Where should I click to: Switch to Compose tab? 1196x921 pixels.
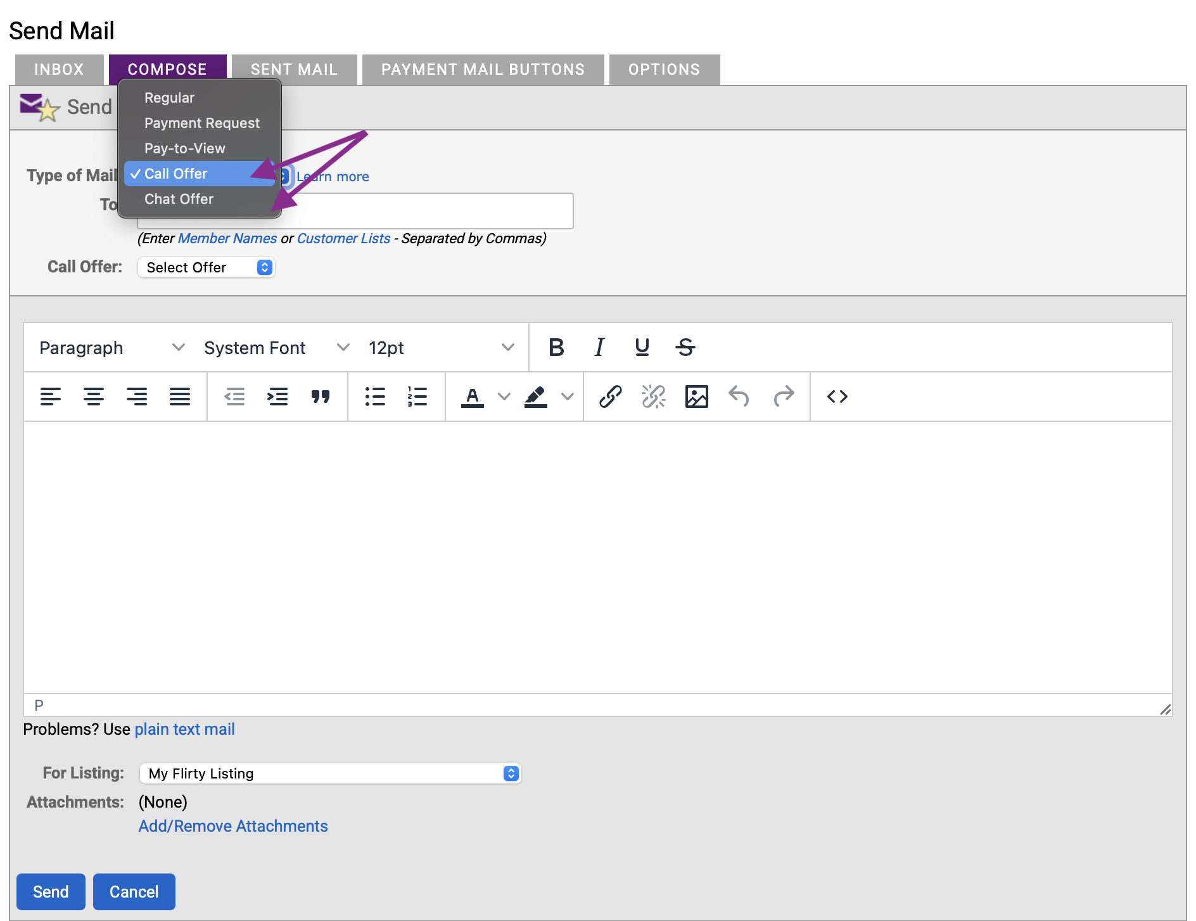tap(167, 70)
